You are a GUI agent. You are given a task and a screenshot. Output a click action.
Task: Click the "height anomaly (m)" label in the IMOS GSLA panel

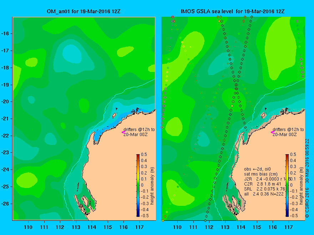click(x=302, y=186)
